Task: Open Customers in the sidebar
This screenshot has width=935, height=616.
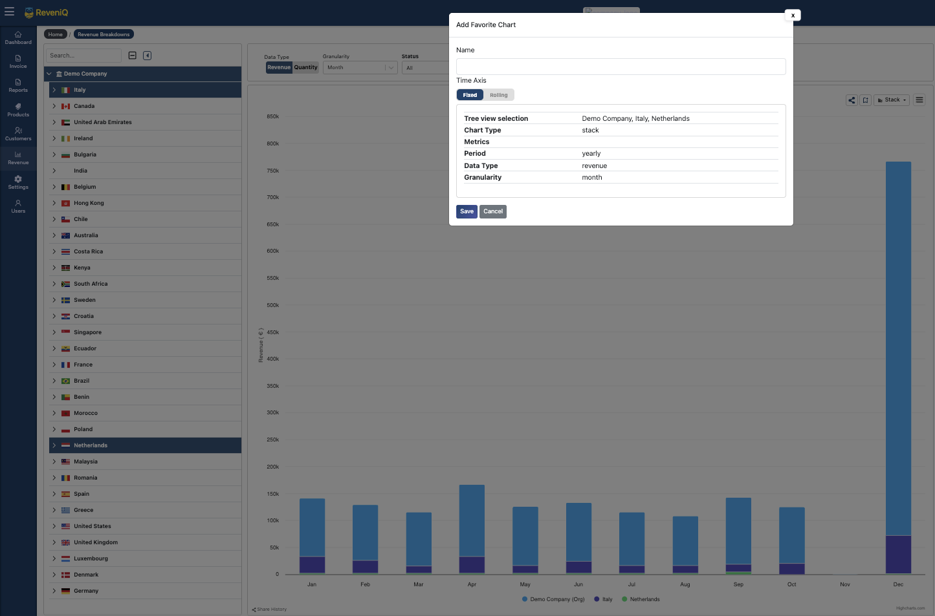Action: coord(18,134)
